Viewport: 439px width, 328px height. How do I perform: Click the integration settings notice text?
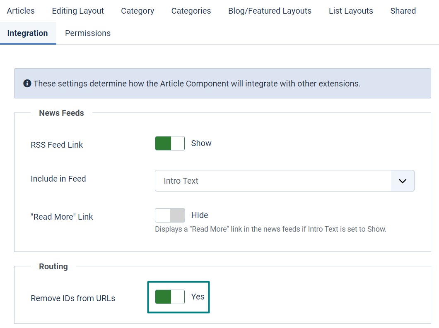tap(197, 84)
